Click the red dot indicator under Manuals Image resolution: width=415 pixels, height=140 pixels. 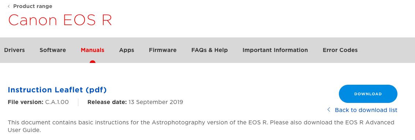(x=93, y=62)
